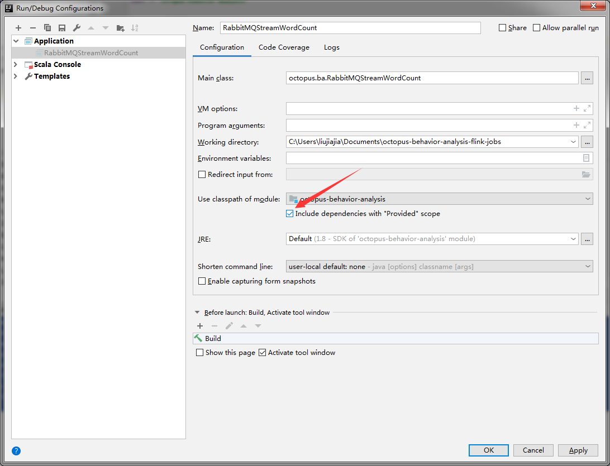The width and height of the screenshot is (610, 466).
Task: Click the Environment variables edit icon
Action: 586,158
